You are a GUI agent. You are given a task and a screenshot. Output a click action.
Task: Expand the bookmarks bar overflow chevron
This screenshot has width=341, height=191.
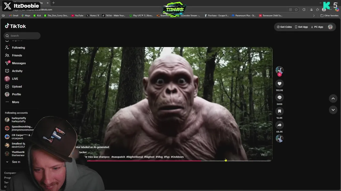pyautogui.click(x=314, y=16)
